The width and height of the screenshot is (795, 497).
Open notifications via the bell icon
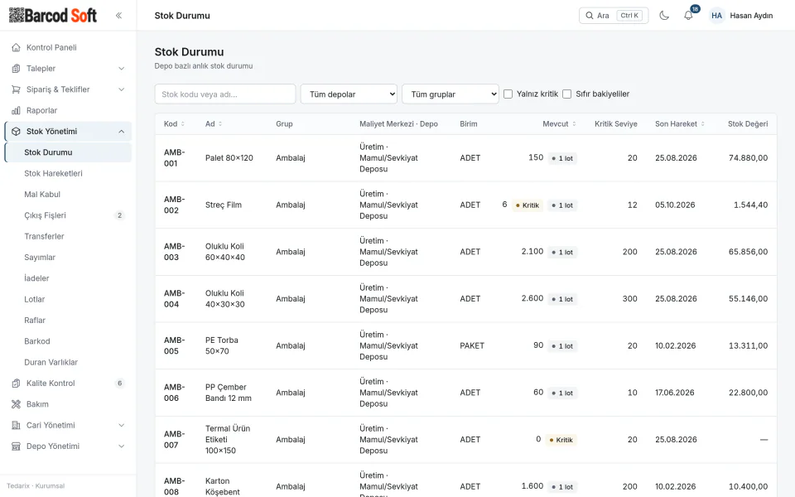[x=688, y=15]
